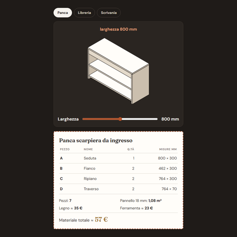Click the MISURE MM column header

(168, 149)
